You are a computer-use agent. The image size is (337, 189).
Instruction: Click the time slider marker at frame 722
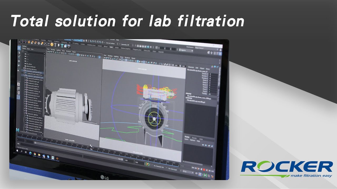[x=91, y=149]
